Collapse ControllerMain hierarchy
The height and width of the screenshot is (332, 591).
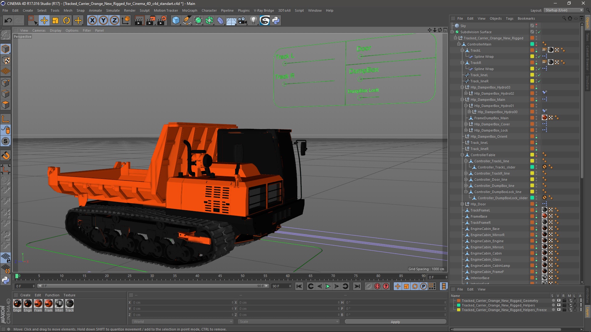[x=459, y=44]
